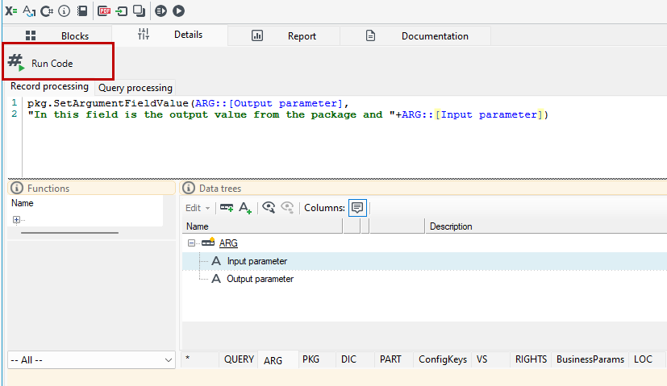The width and height of the screenshot is (667, 386).
Task: Open the -- All -- filter dropdown
Action: [x=91, y=360]
